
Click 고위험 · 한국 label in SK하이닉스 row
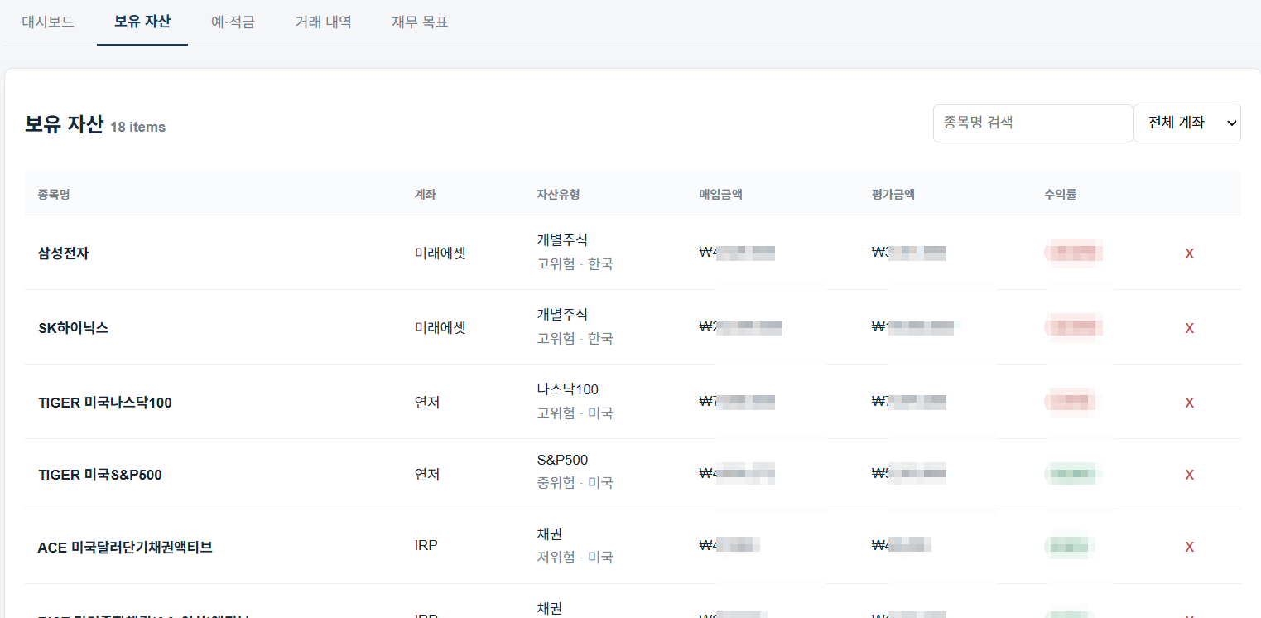[575, 339]
